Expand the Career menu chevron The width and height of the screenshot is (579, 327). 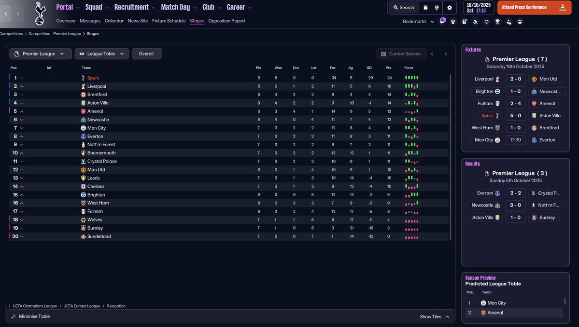(250, 8)
